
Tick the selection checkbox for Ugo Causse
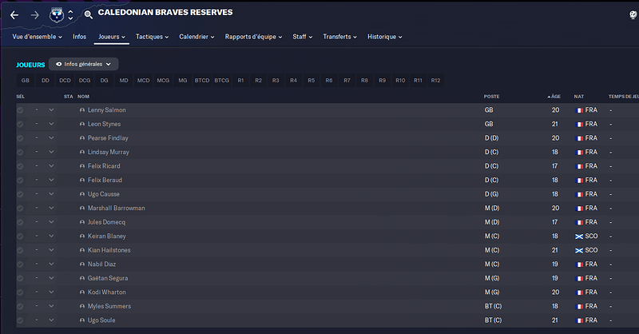[x=20, y=194]
